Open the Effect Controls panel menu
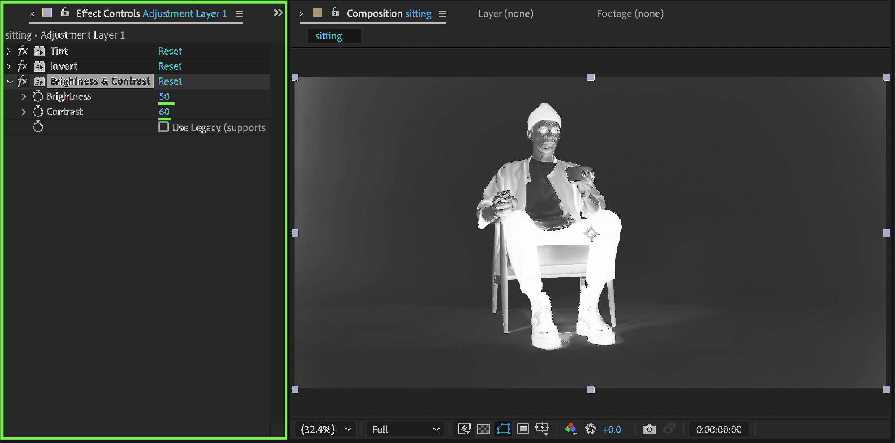 click(x=239, y=14)
